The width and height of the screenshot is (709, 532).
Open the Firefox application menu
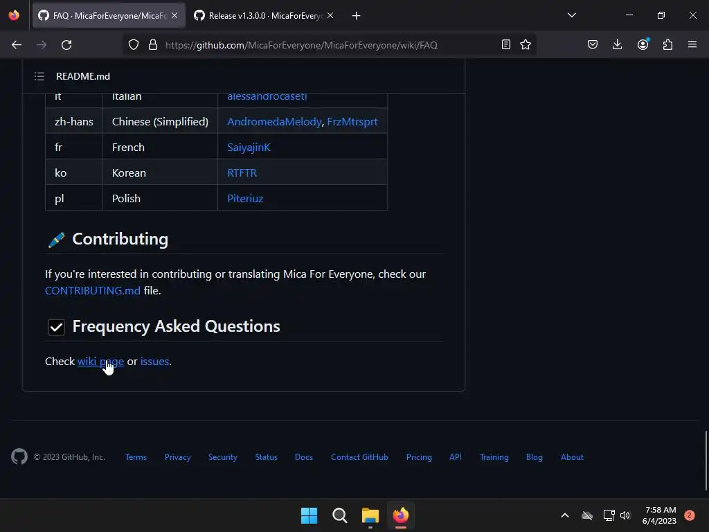(x=692, y=44)
